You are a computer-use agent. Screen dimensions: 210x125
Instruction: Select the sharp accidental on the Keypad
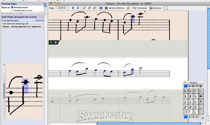(190, 96)
